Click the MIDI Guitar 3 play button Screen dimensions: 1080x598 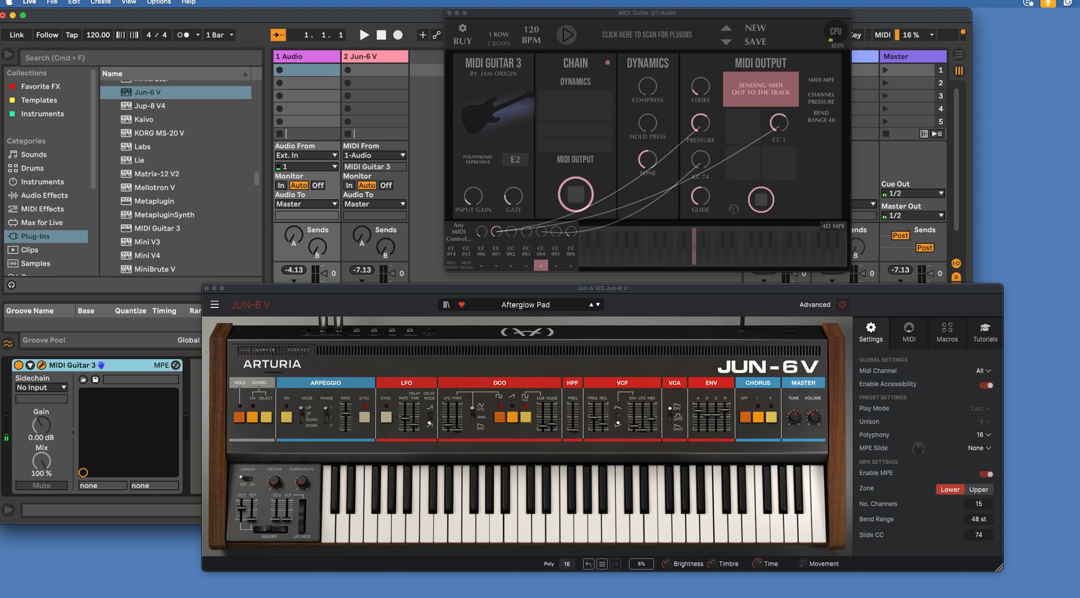click(566, 35)
